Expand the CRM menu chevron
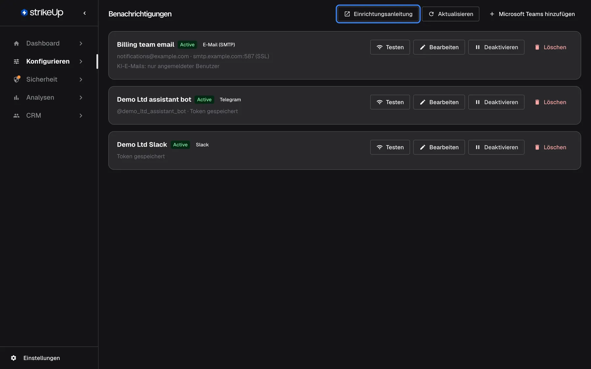This screenshot has width=591, height=369. click(81, 115)
